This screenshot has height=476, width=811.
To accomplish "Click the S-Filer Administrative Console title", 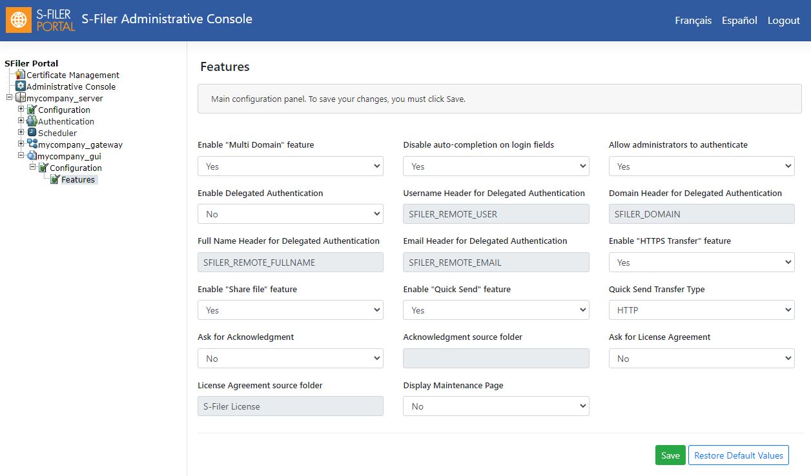I will [167, 19].
